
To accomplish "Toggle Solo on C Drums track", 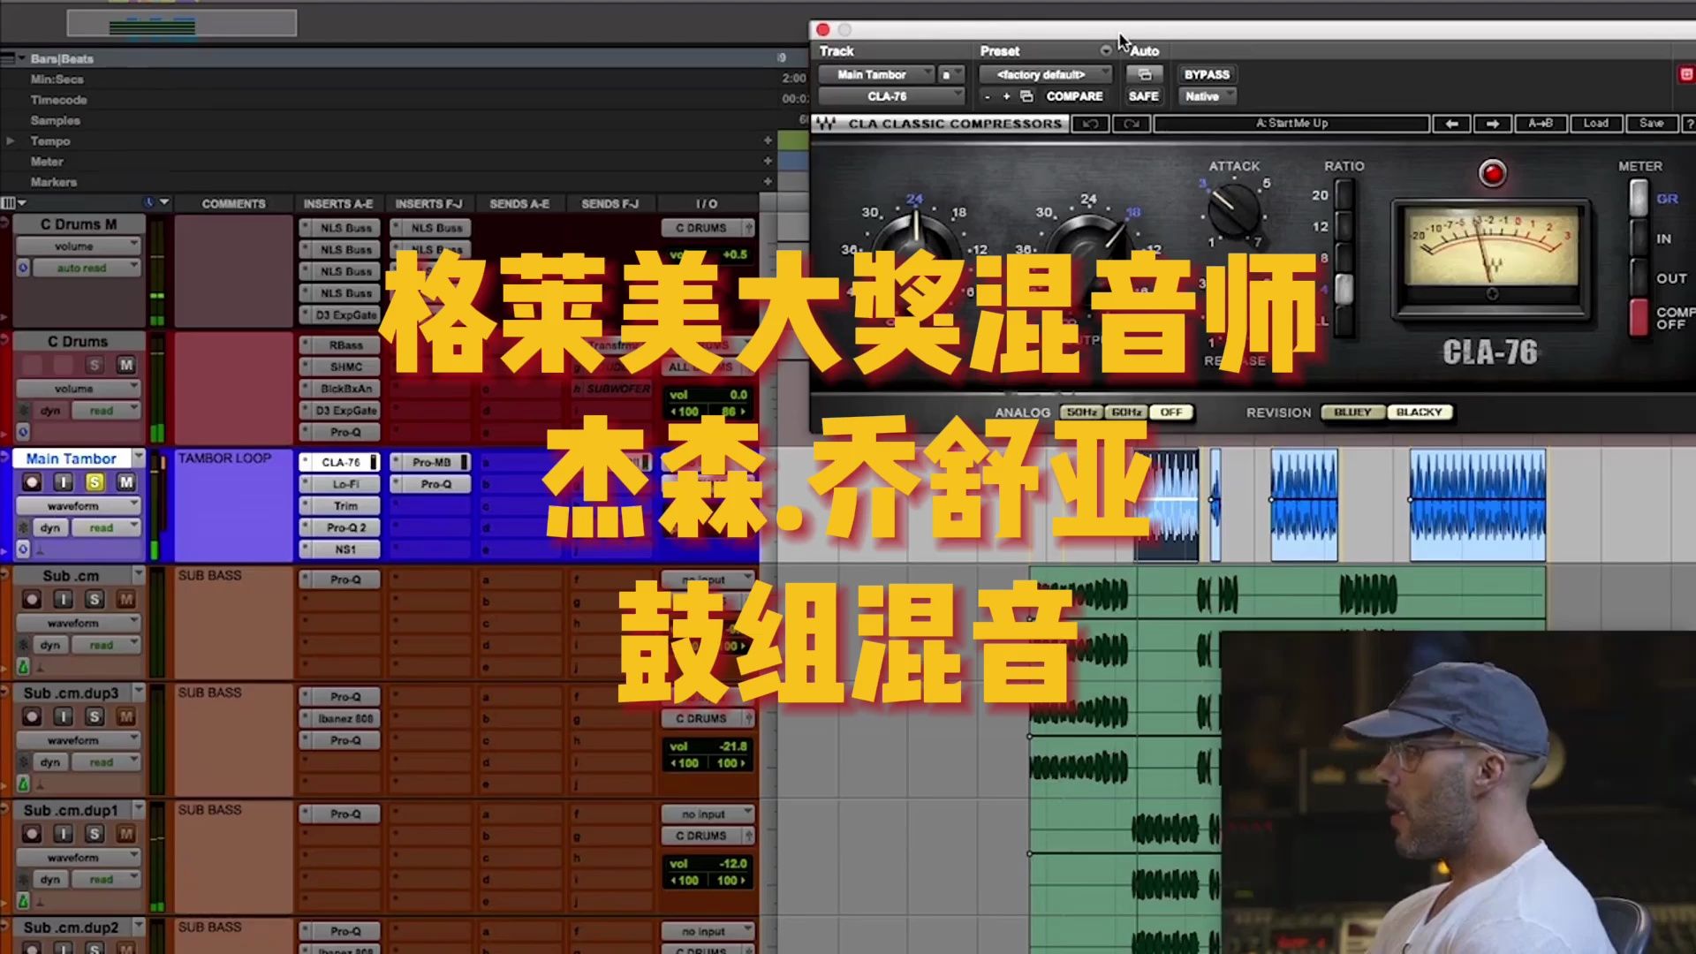I will pos(95,365).
